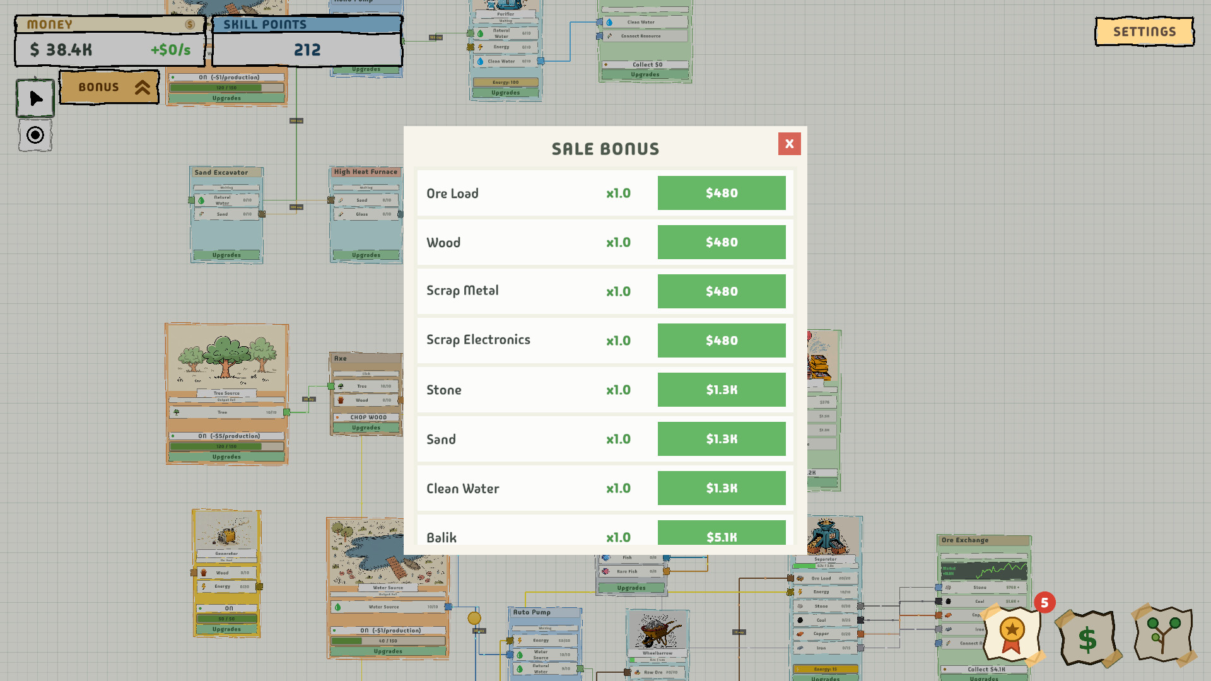Open the Settings menu

(x=1144, y=32)
